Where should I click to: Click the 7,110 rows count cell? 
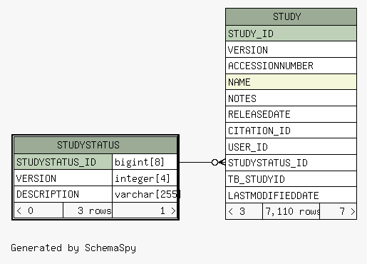291,211
